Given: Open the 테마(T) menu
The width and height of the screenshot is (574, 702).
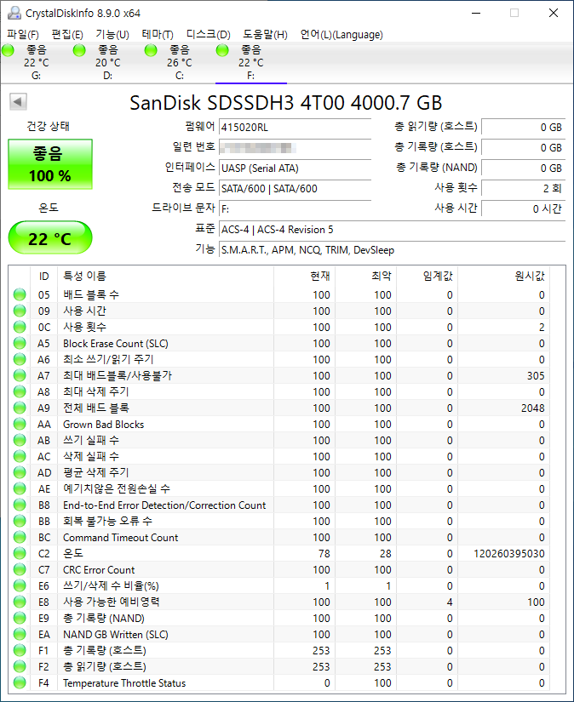Looking at the screenshot, I should click(x=158, y=35).
